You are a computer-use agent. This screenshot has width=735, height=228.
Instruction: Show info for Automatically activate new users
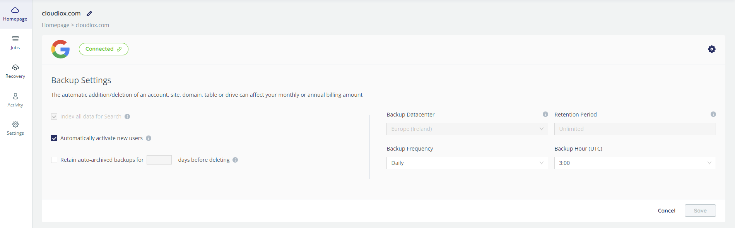(149, 138)
